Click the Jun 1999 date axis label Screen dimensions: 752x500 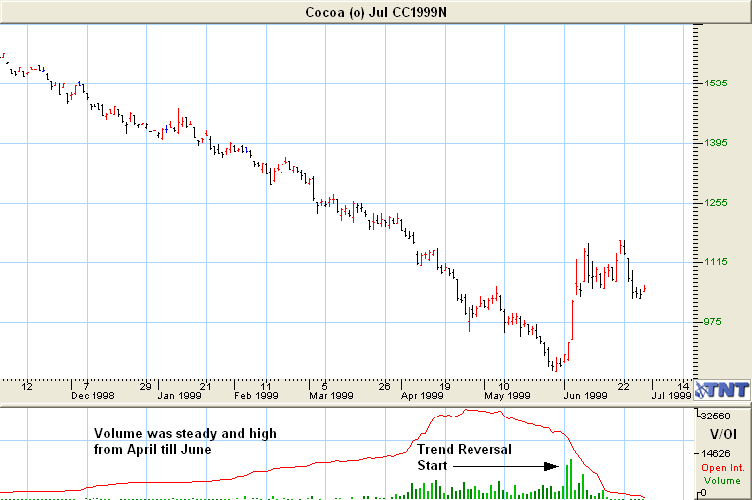tap(584, 396)
